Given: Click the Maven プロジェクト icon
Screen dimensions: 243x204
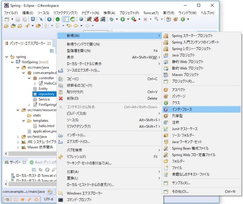Looking at the screenshot, I should (x=166, y=75).
